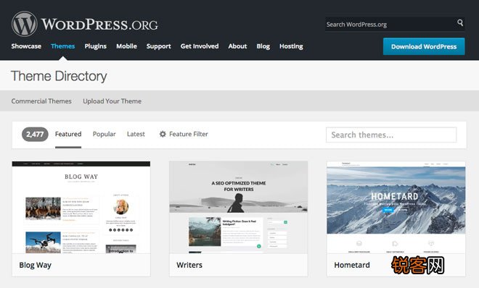Viewport: 479px width, 288px height.
Task: Open the Hometard theme thumbnail
Action: tap(396, 208)
